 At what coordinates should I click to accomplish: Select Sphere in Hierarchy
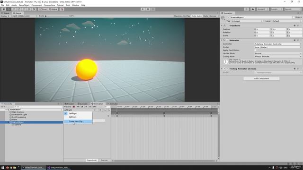point(18,125)
